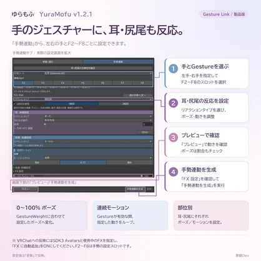The width and height of the screenshot is (261, 261).
Task: Click the green 更新 button
Action: [149, 189]
